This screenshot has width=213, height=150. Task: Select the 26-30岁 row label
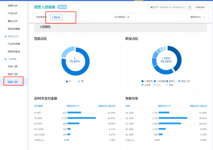click(129, 118)
